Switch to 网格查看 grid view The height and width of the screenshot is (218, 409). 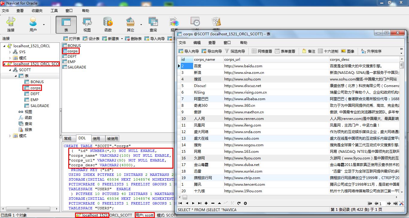[262, 51]
